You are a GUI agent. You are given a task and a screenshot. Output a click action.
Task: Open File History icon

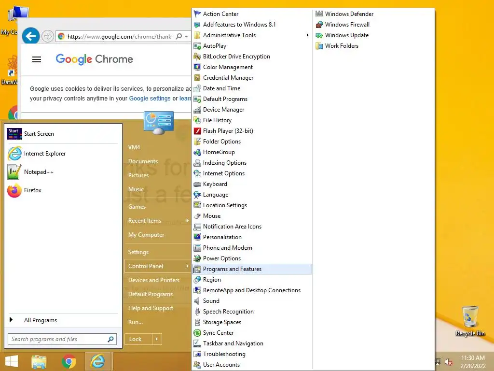(x=197, y=120)
